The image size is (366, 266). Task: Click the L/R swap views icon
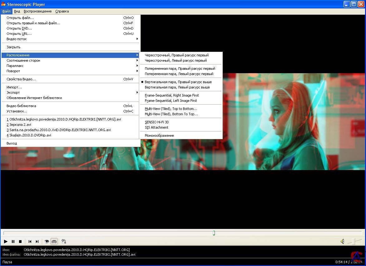(64, 241)
